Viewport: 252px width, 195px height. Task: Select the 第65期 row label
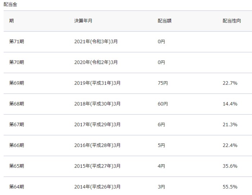point(17,166)
